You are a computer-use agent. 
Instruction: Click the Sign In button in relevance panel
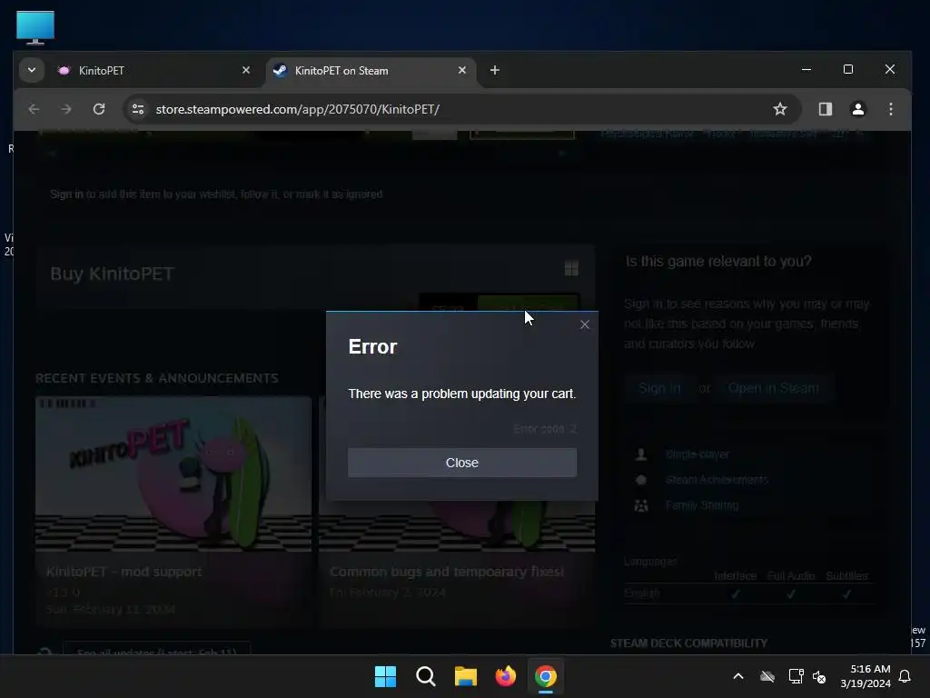point(659,388)
